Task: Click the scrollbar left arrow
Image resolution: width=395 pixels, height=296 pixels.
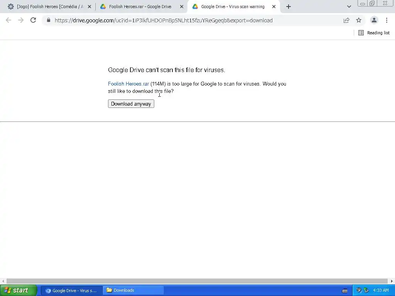Action: tap(3, 281)
